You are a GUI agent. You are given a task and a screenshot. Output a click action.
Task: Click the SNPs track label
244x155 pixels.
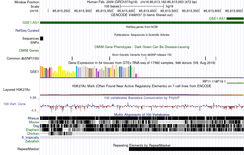(x=35, y=42)
